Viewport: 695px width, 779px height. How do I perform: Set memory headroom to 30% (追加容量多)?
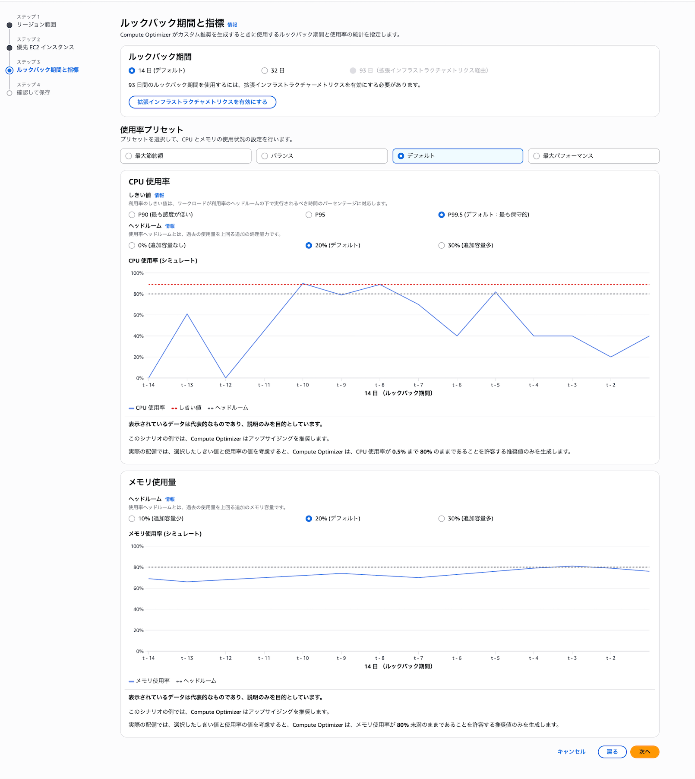441,519
